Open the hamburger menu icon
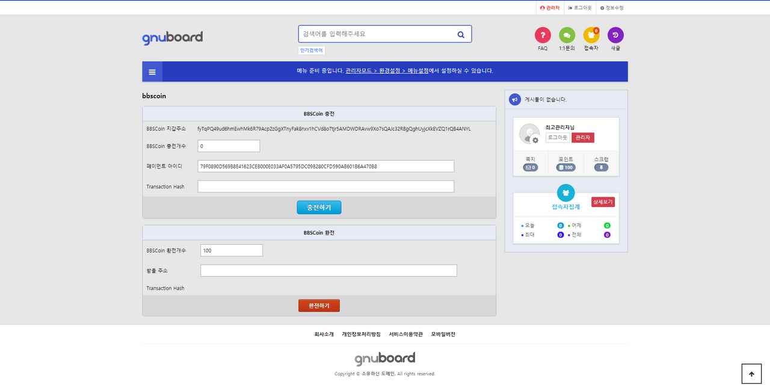Screen dimensions: 770x385 point(152,72)
